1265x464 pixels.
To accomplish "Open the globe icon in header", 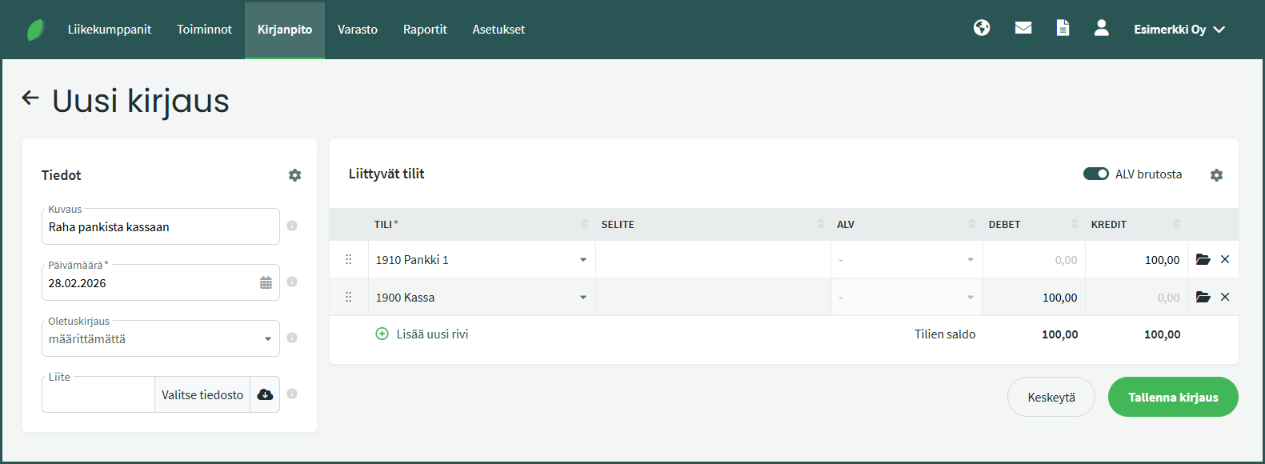I will tap(982, 28).
